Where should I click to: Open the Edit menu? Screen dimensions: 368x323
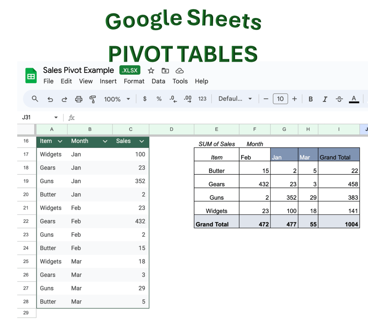[x=66, y=81]
